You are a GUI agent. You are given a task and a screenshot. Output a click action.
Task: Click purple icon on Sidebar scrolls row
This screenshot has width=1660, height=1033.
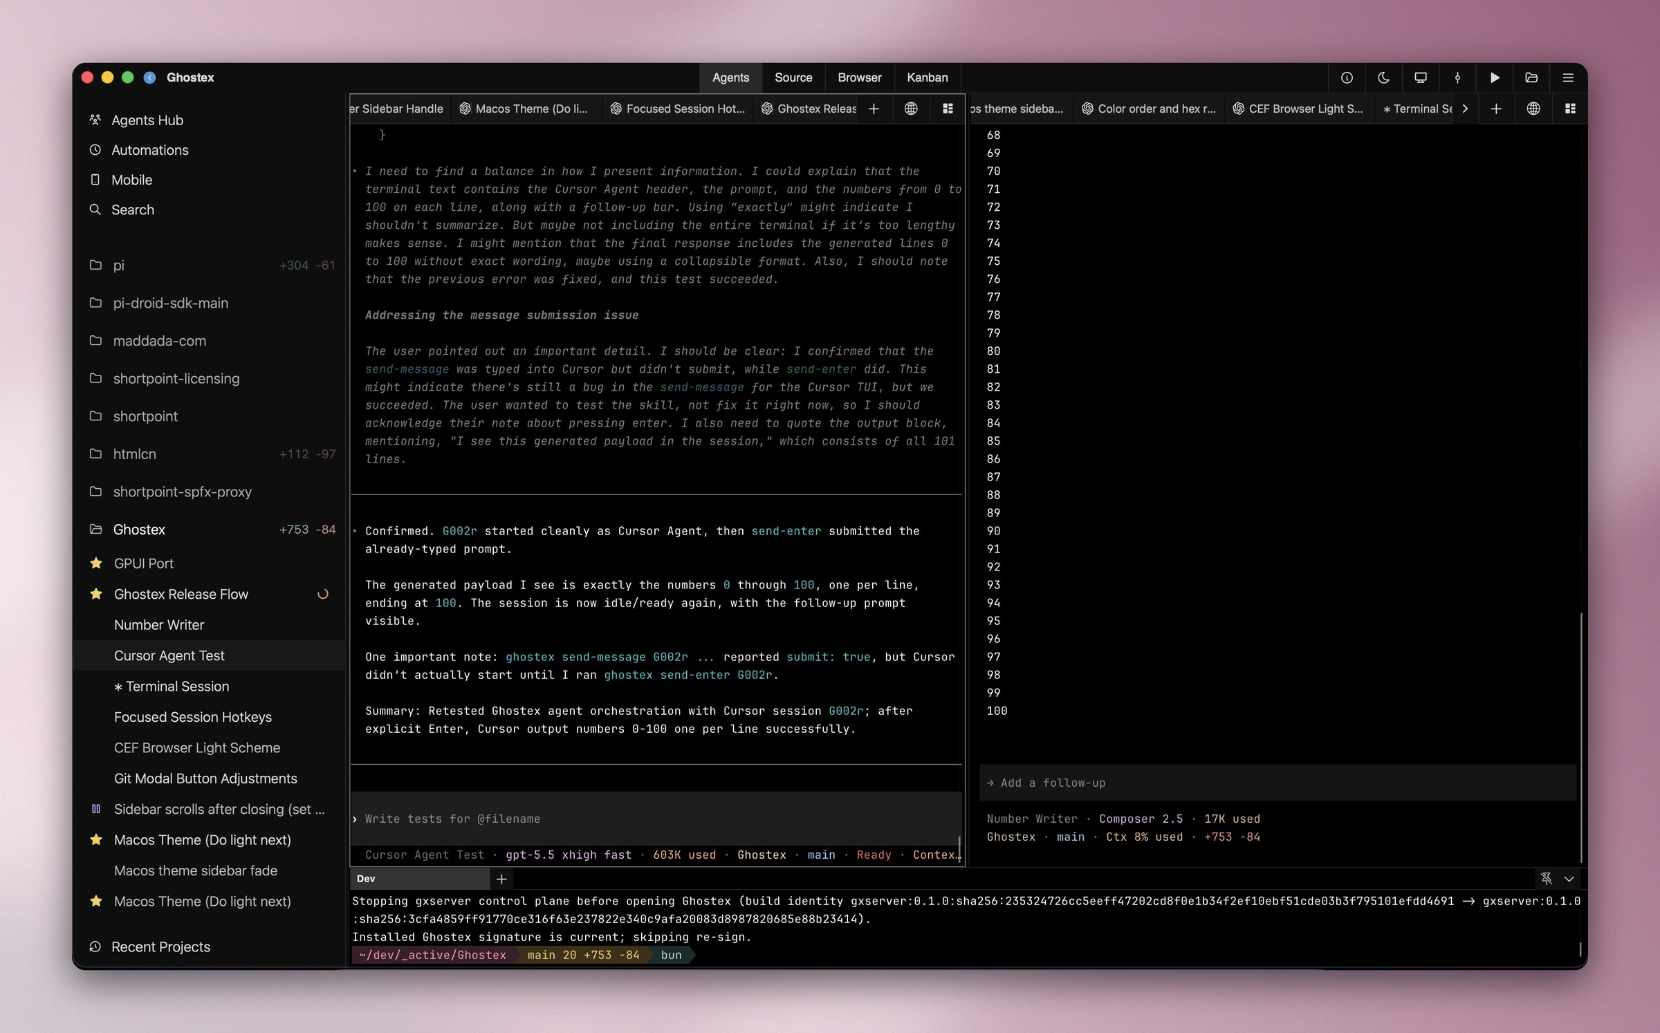click(x=96, y=809)
